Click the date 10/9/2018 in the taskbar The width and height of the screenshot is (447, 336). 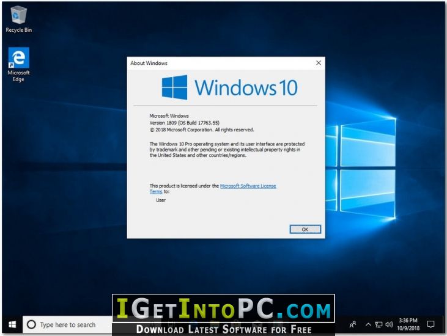click(x=408, y=328)
